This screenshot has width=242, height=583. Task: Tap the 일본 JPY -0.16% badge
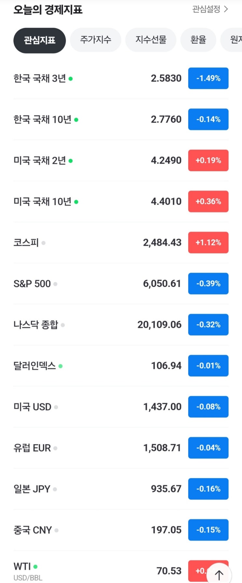tap(208, 489)
